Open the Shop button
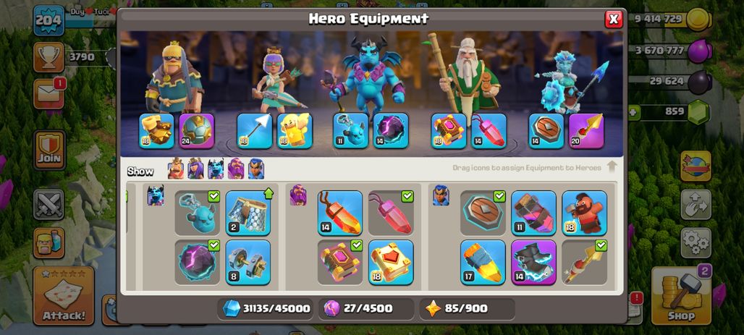 (681, 296)
